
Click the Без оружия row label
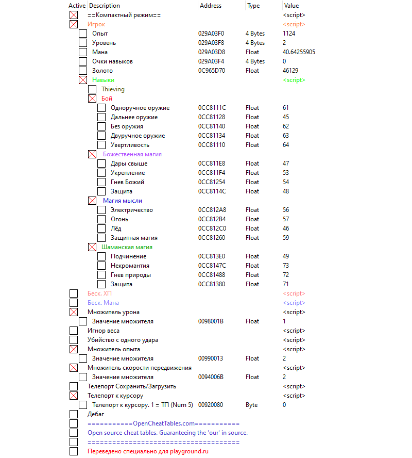pyautogui.click(x=127, y=126)
